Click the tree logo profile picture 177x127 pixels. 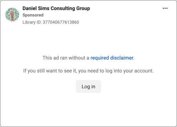pyautogui.click(x=12, y=14)
